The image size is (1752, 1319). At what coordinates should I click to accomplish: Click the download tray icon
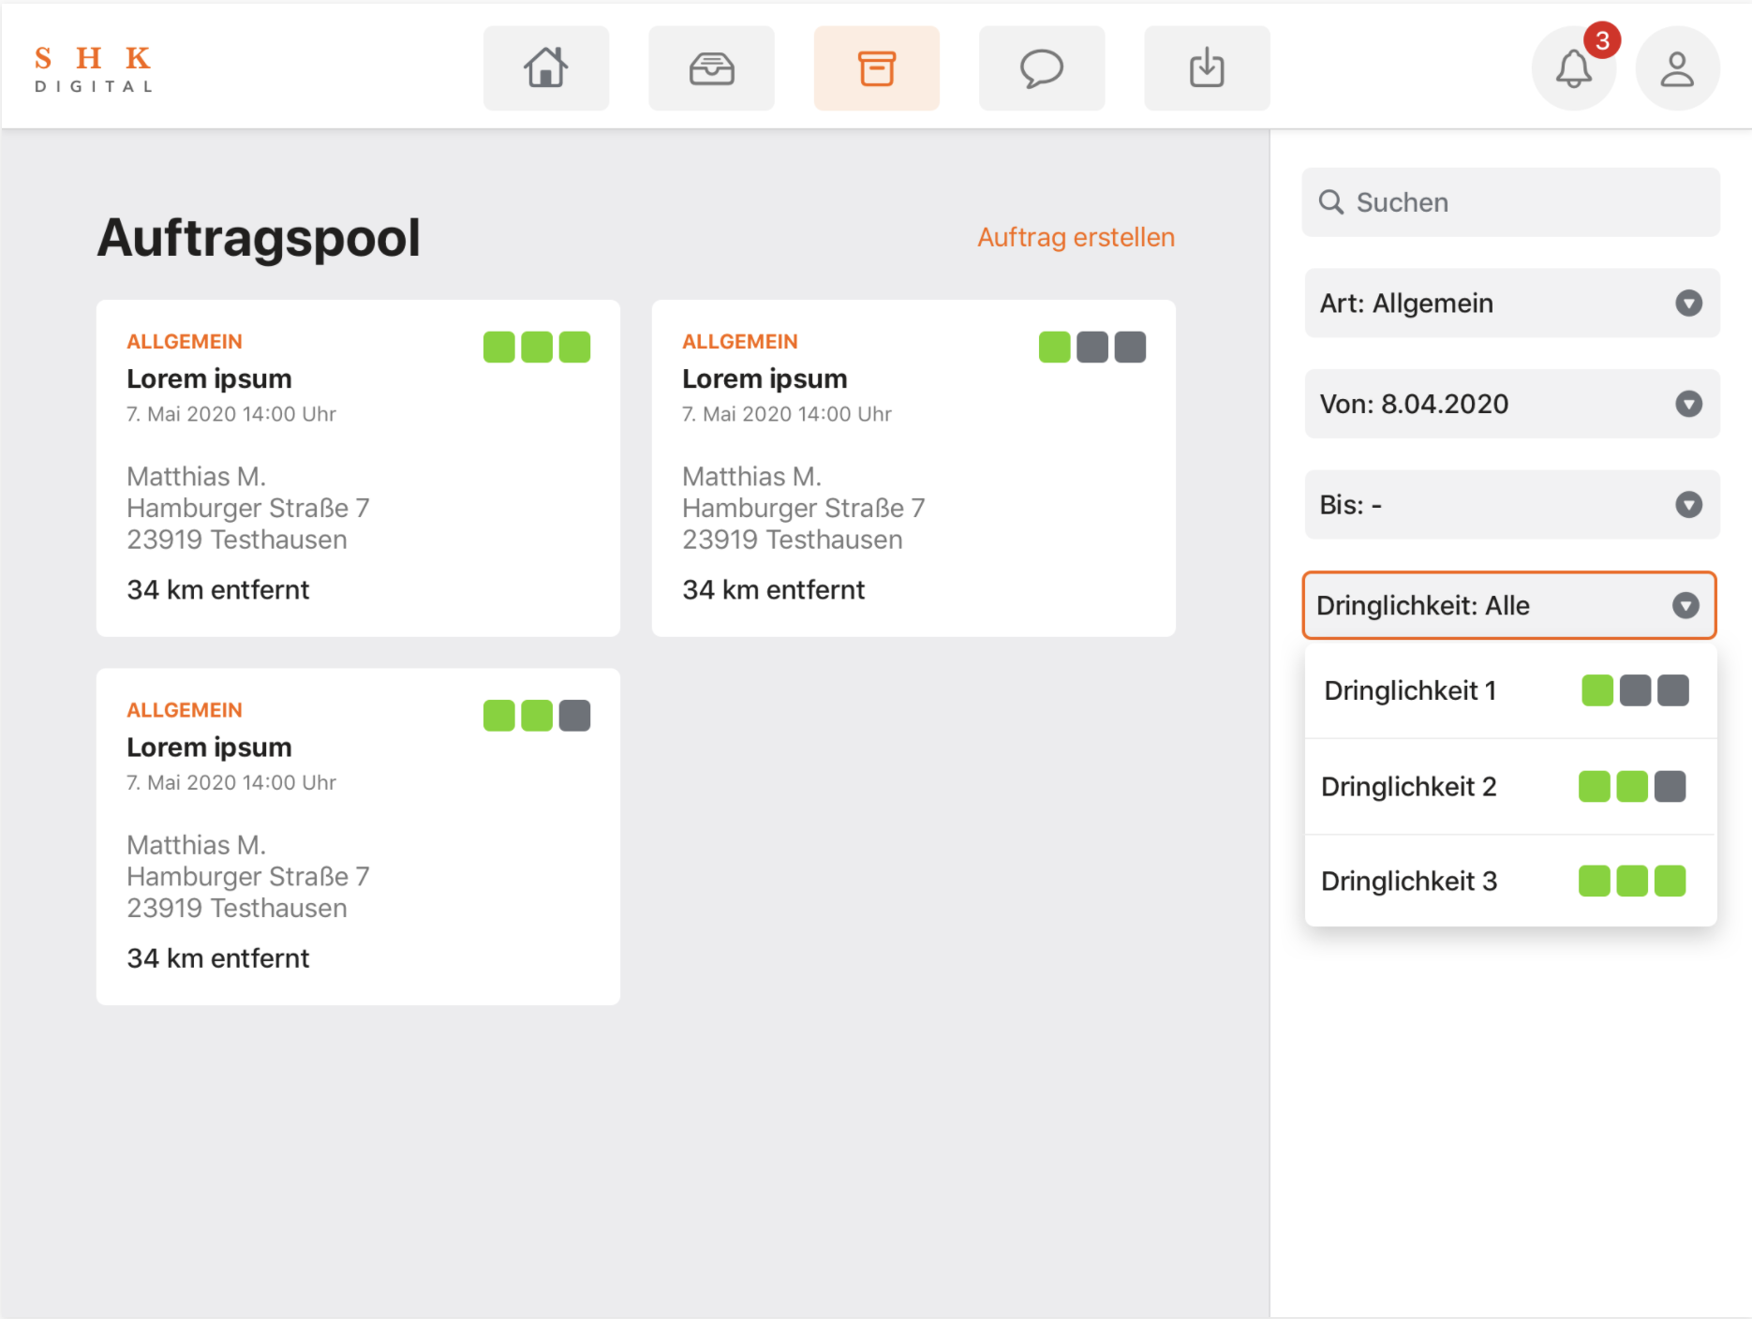click(x=1207, y=68)
